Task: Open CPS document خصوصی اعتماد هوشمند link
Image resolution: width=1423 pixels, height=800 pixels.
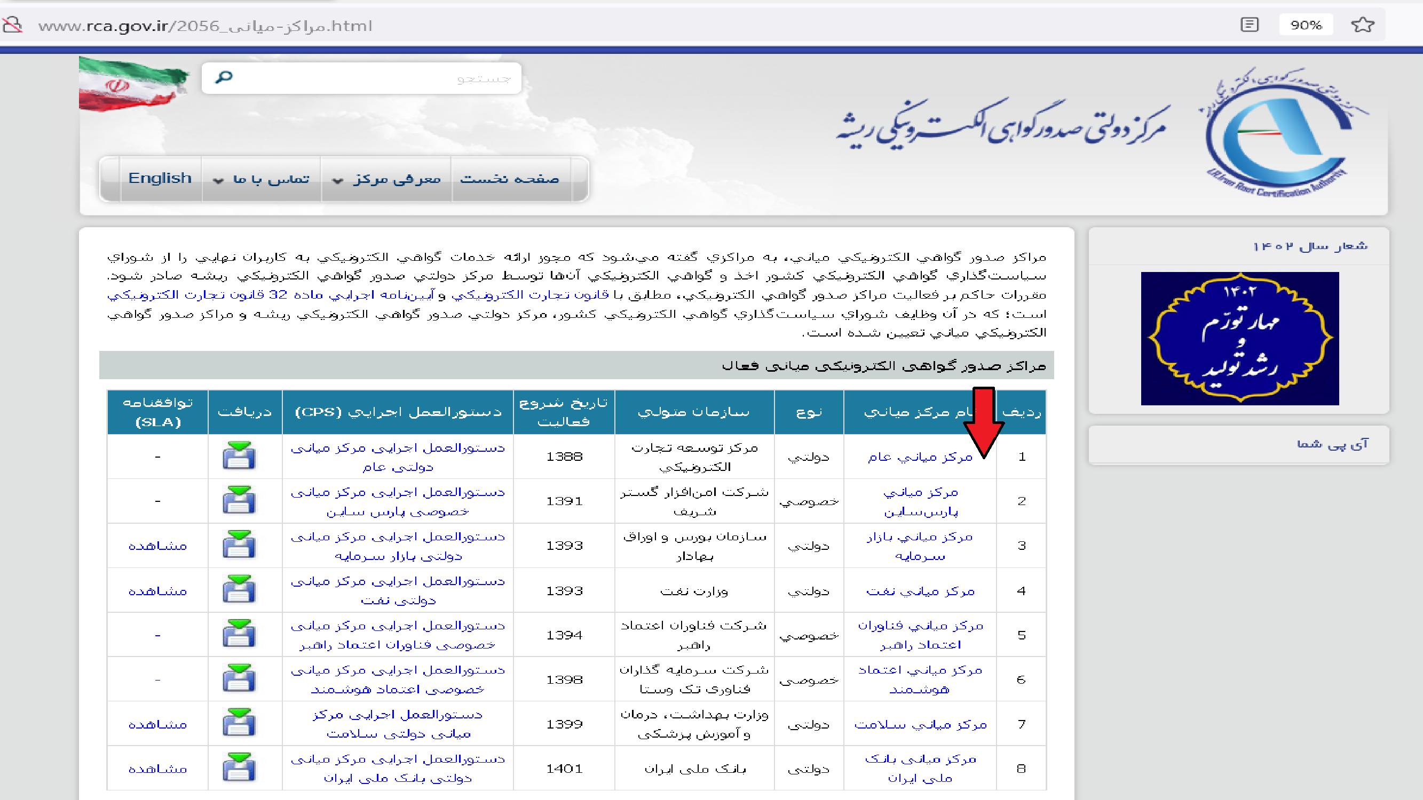Action: pyautogui.click(x=398, y=679)
